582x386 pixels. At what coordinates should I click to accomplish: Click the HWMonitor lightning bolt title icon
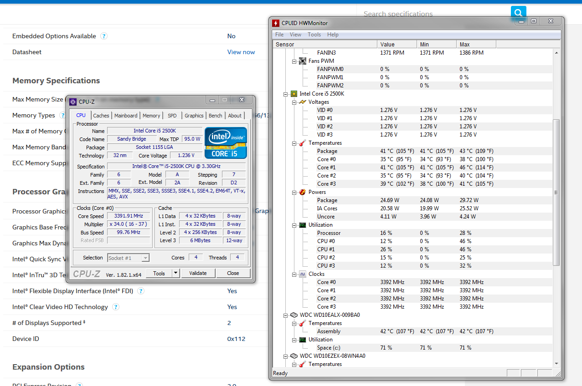(276, 23)
